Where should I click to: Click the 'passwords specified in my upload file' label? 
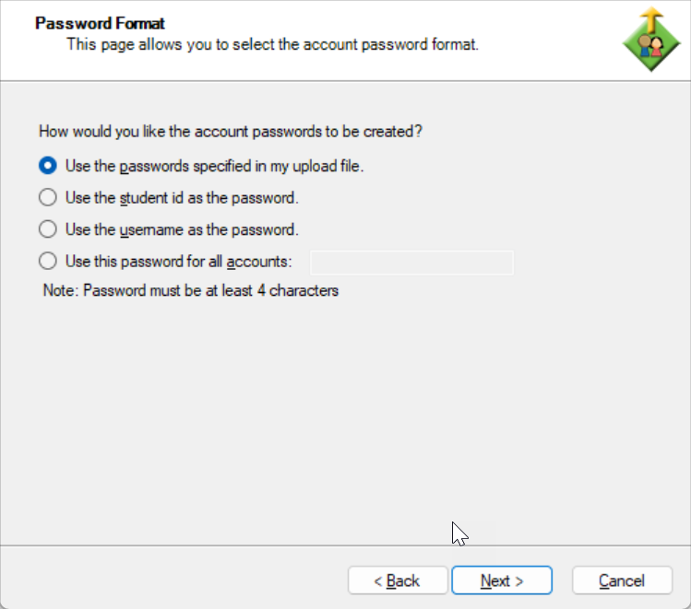(x=215, y=167)
